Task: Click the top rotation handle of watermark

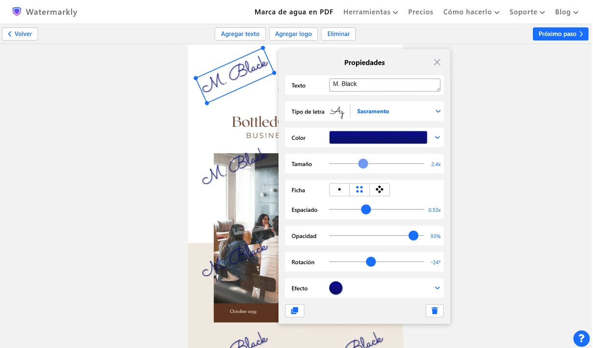Action: pyautogui.click(x=263, y=48)
